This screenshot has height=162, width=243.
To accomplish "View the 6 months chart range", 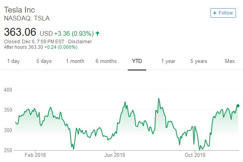I will [x=106, y=61].
